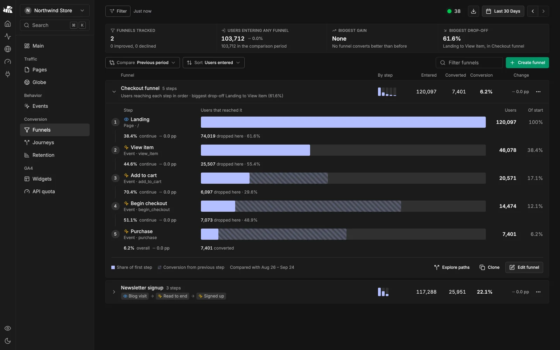Click the Filter button

pyautogui.click(x=118, y=11)
